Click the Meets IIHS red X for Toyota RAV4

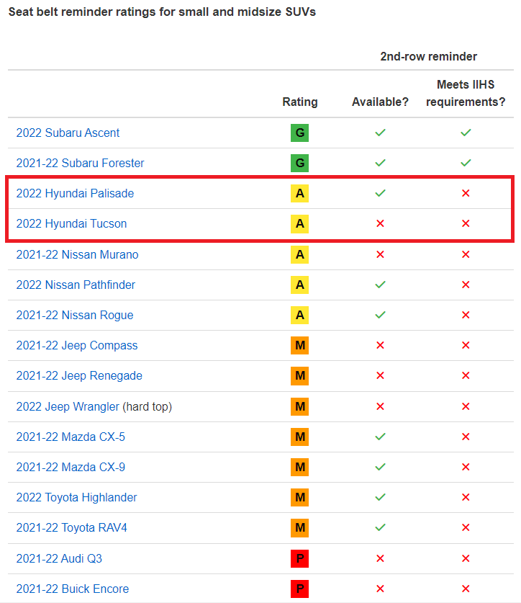click(466, 527)
